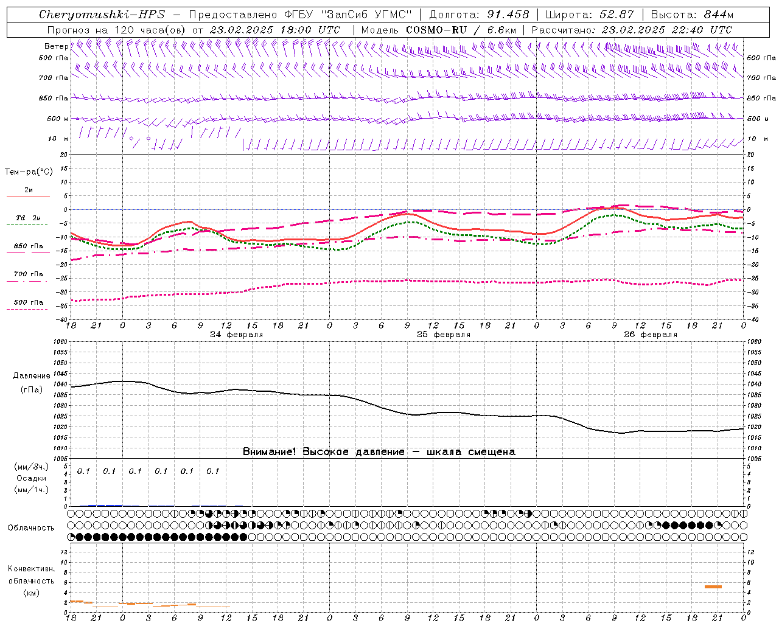779x623 pixels.
Task: Click the 'Ветер' wind section label
Action: coord(57,46)
